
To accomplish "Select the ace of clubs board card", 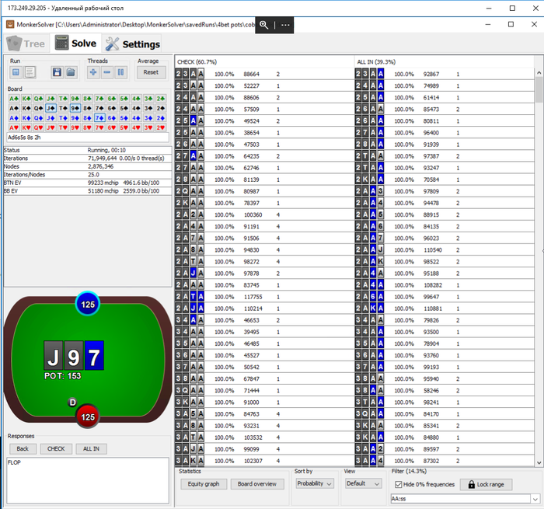I will (14, 99).
